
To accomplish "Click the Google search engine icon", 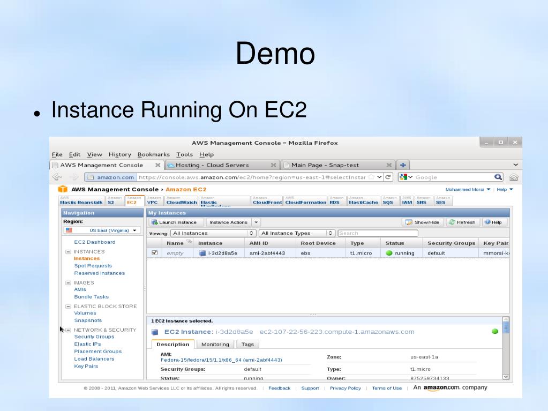I will pyautogui.click(x=403, y=177).
